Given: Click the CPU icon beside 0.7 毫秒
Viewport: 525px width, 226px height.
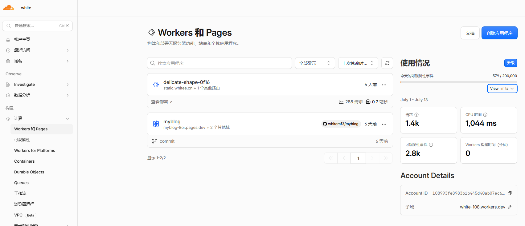Looking at the screenshot, I should coord(368,102).
